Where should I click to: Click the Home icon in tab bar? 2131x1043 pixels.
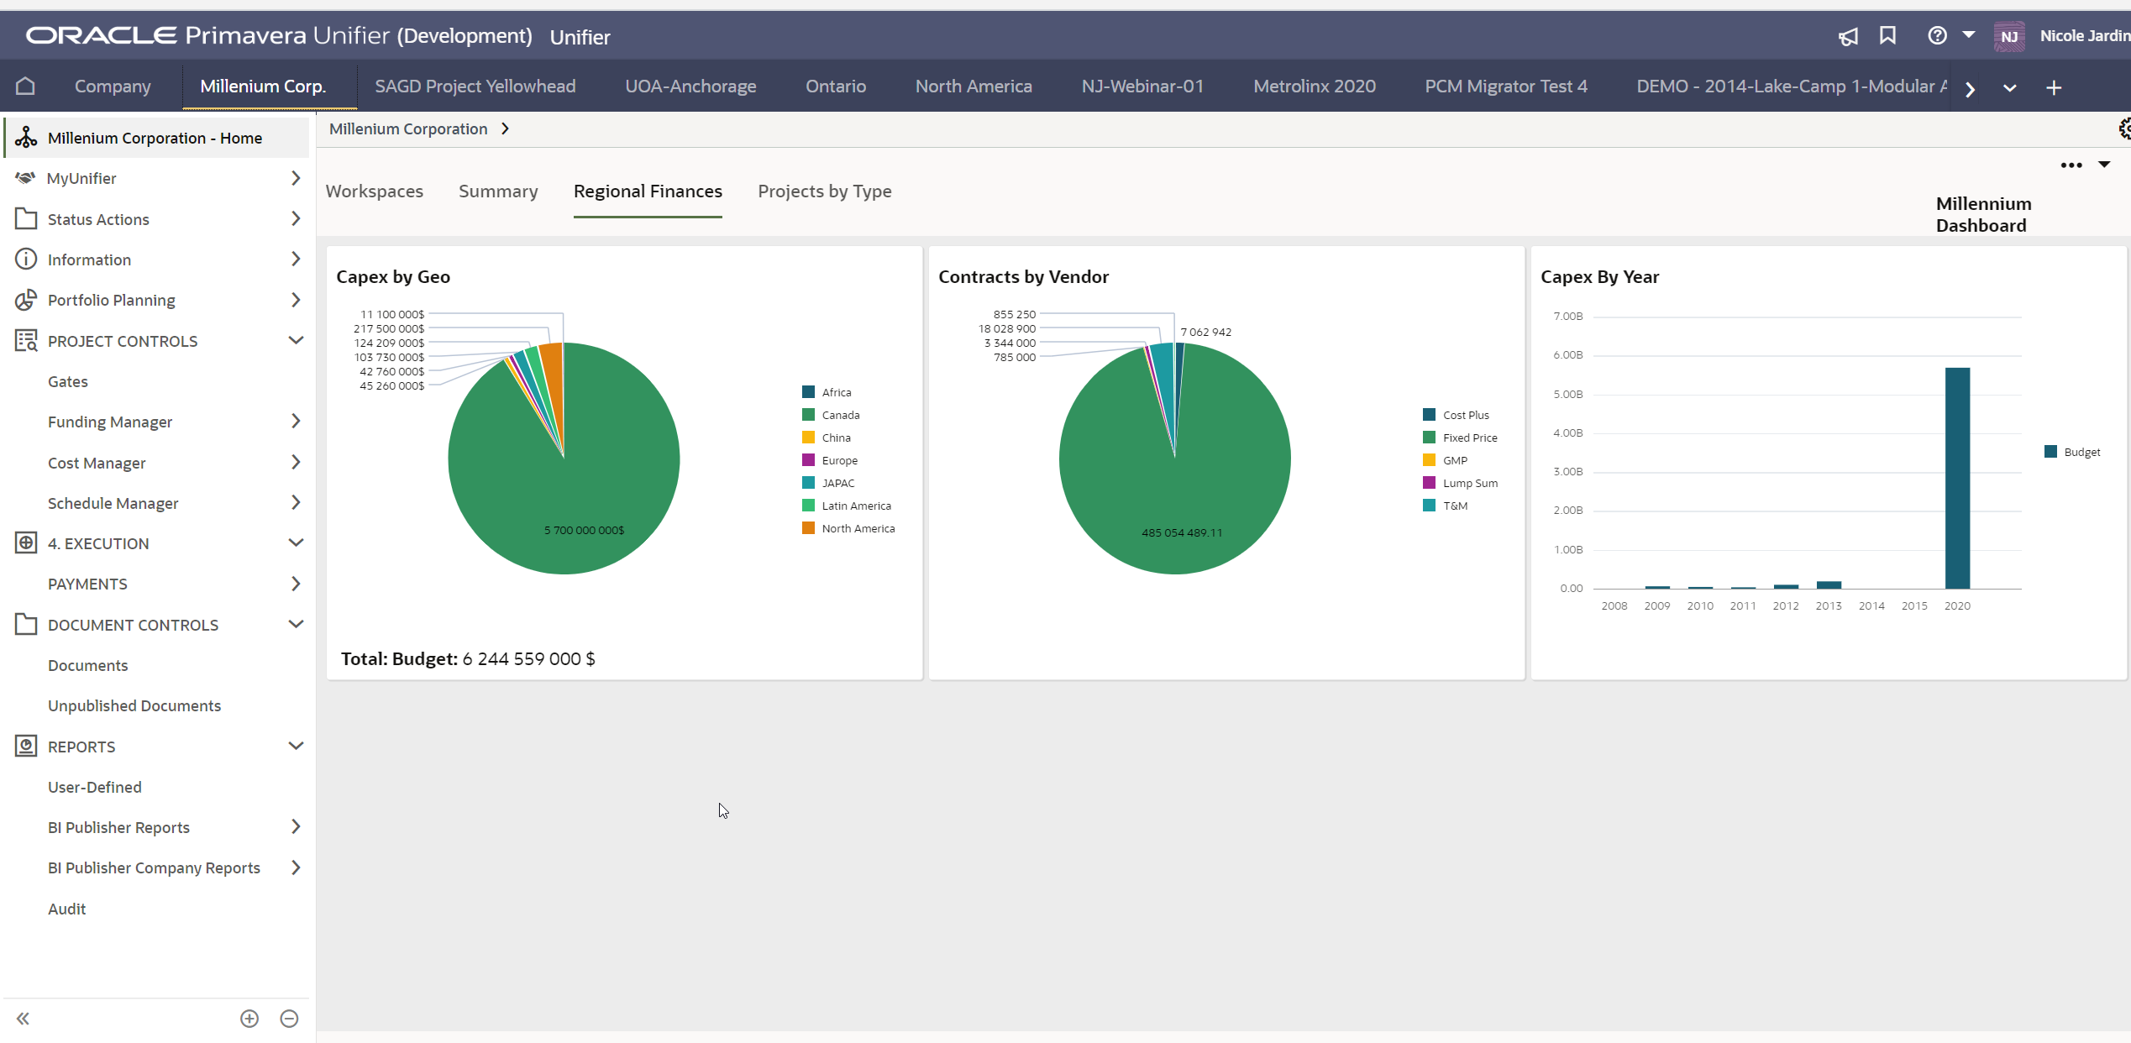(x=25, y=86)
